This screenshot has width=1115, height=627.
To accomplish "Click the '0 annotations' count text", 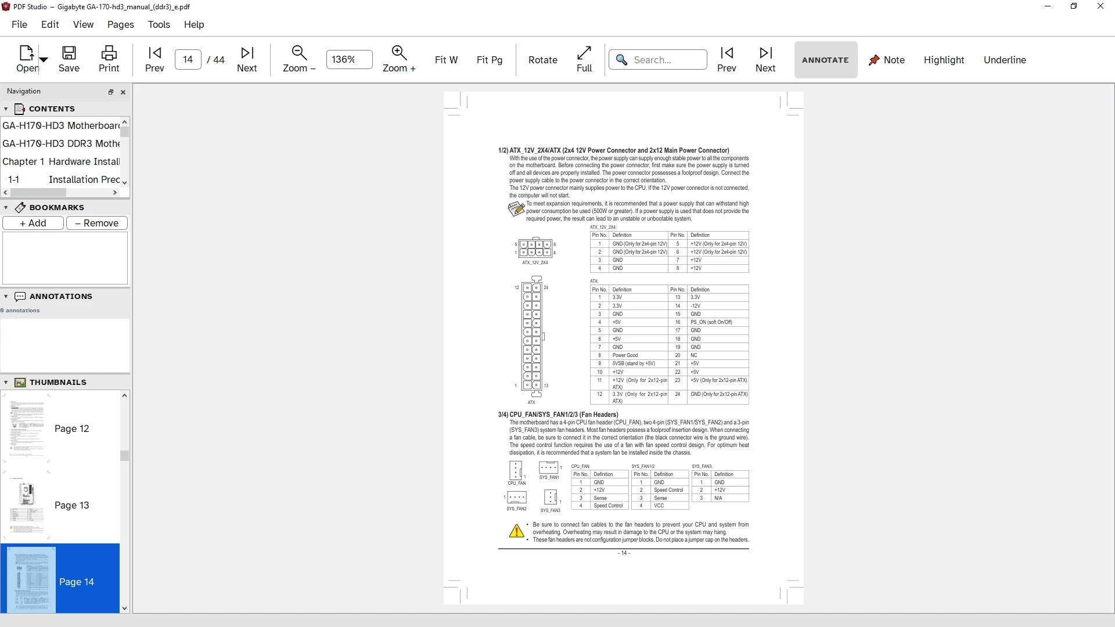I will click(x=20, y=311).
